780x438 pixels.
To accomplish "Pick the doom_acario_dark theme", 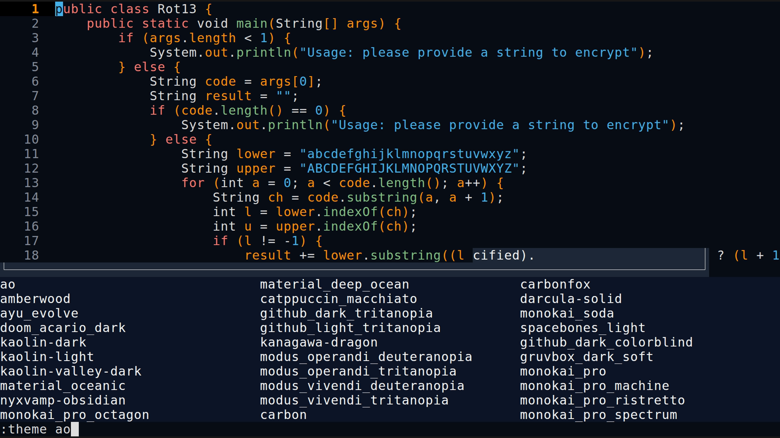I will click(x=63, y=328).
